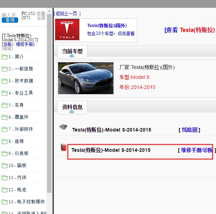The width and height of the screenshot is (216, 214).
Task: Open folder icon for 13 - 电子控制模块
Action: point(5,202)
